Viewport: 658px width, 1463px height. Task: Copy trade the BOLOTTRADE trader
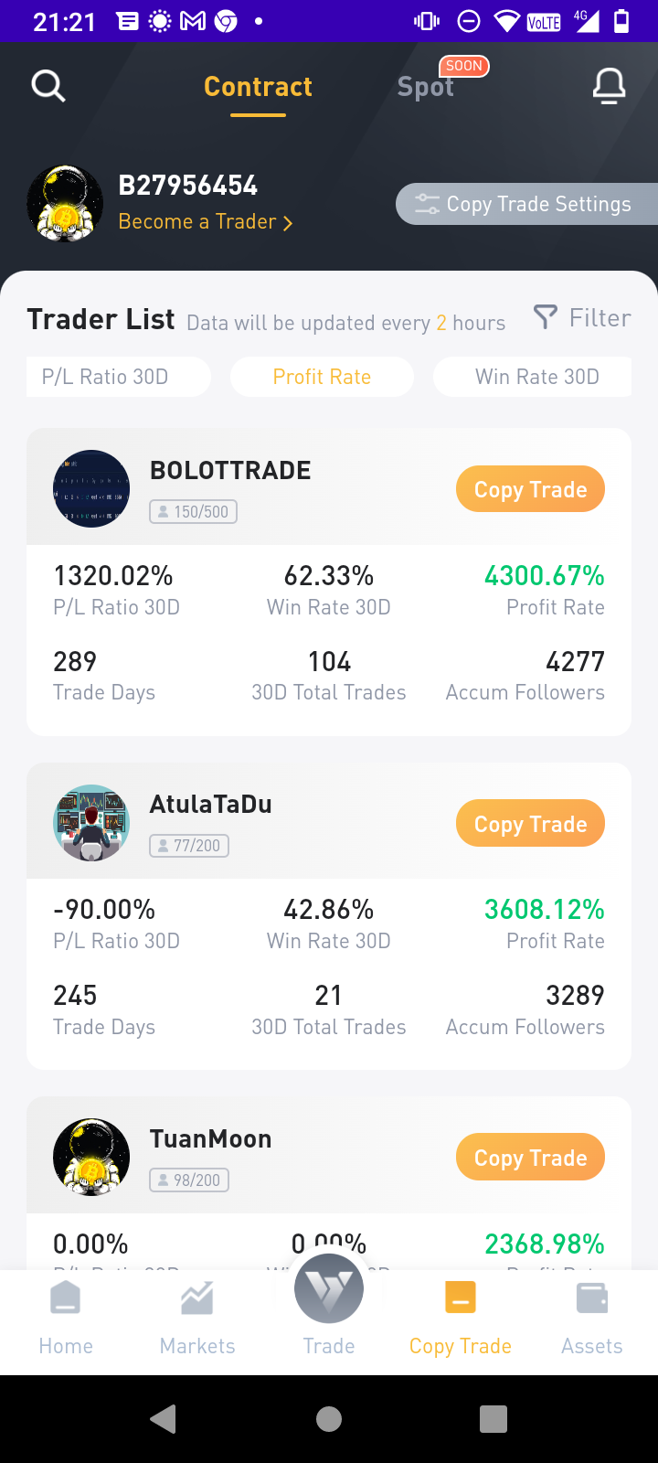(x=530, y=489)
